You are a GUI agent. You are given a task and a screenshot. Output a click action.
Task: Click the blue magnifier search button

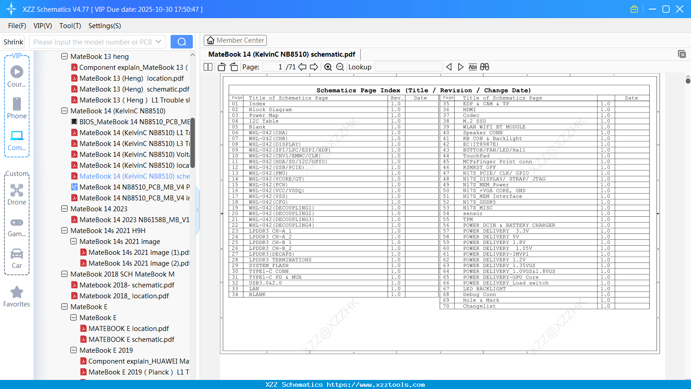click(x=181, y=42)
